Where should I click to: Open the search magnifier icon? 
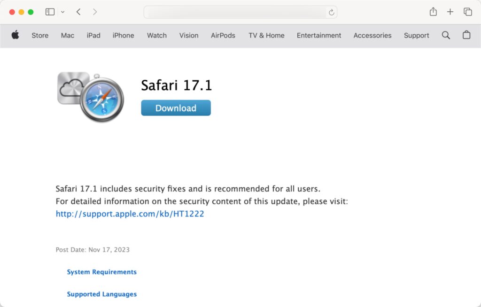point(446,35)
